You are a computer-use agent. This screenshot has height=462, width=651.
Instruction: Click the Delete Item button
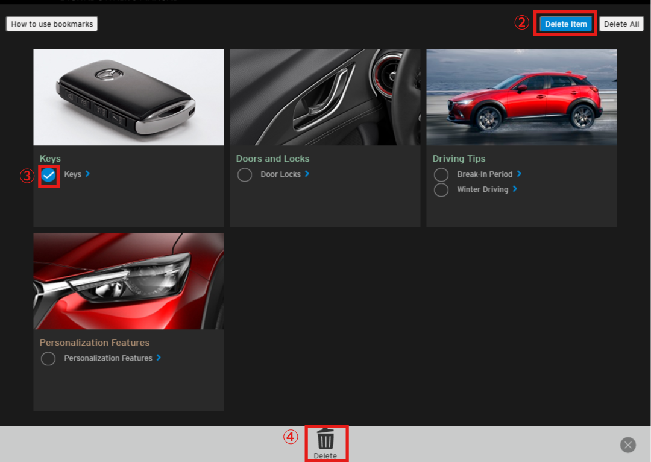click(565, 24)
